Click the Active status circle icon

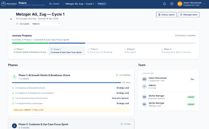[122, 124]
